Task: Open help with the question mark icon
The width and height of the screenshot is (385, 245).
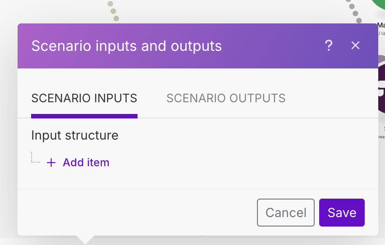Action: 329,45
